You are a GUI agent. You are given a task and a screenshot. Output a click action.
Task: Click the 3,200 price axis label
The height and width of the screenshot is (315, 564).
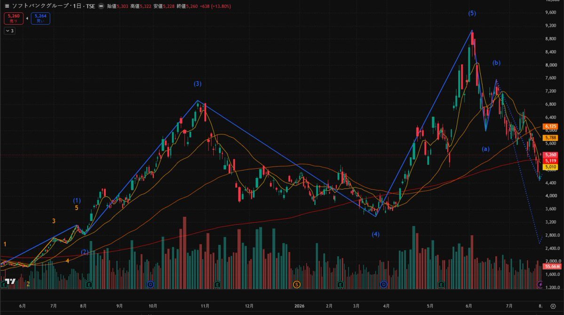(551, 222)
